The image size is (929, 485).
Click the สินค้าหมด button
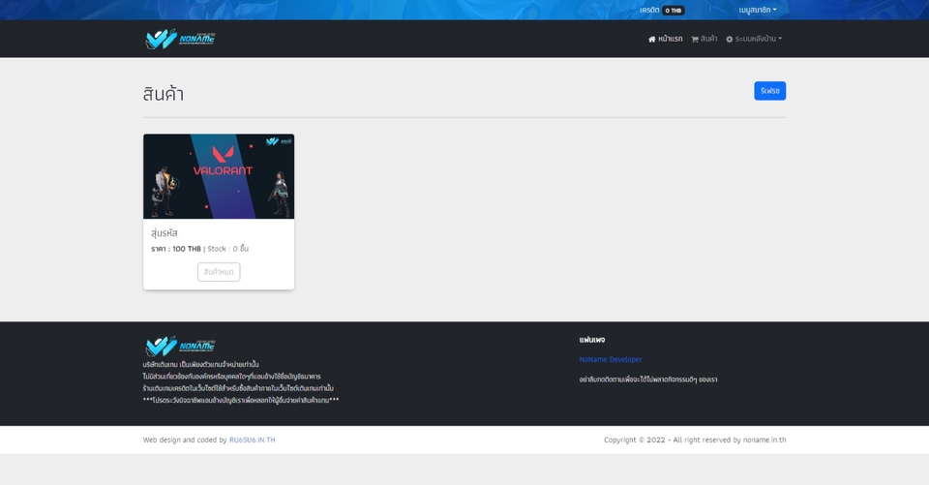coord(219,272)
